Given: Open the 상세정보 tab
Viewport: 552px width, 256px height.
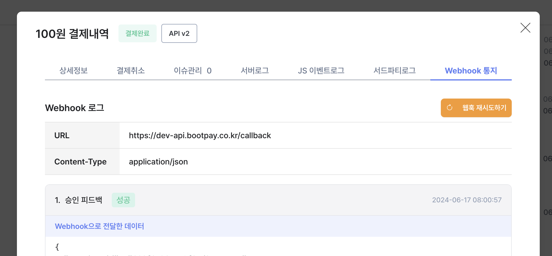Looking at the screenshot, I should (x=74, y=71).
